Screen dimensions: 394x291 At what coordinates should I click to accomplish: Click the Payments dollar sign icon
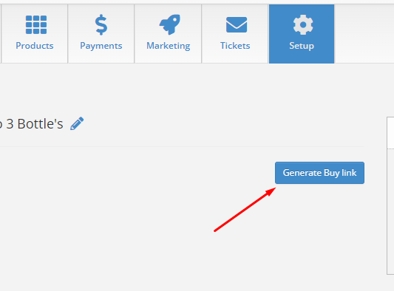click(x=101, y=24)
